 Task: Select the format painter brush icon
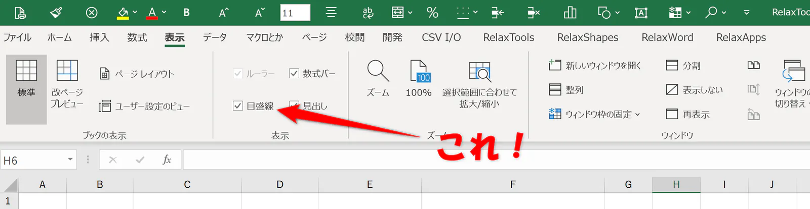click(x=56, y=12)
